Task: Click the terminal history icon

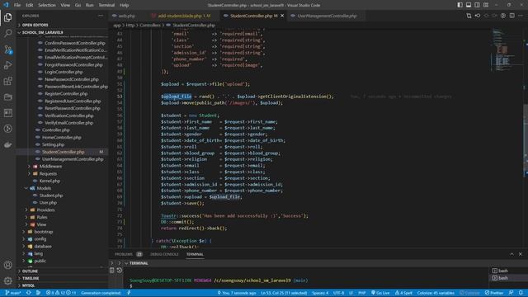Action: (120, 271)
